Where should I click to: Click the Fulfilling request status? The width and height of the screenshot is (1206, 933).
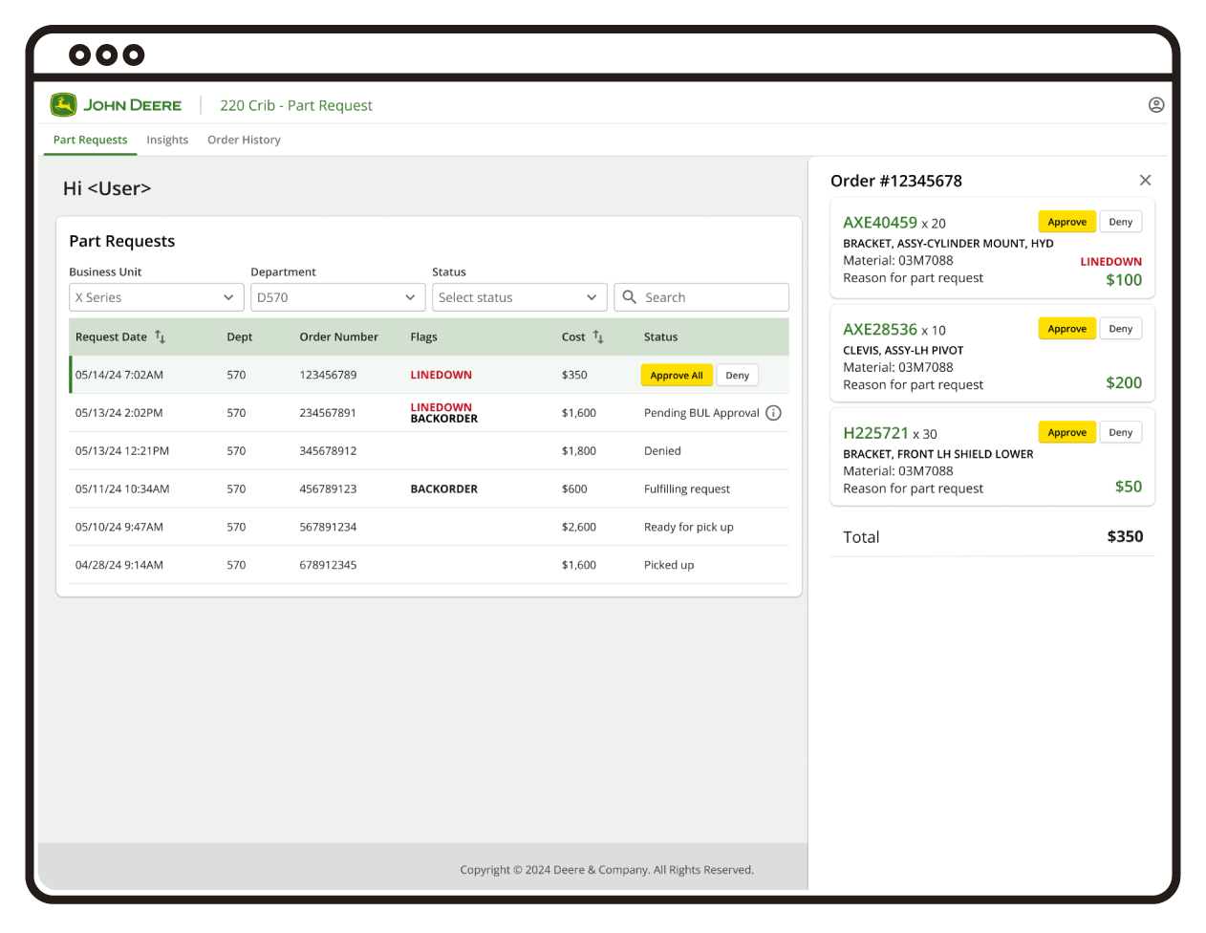[x=686, y=488]
